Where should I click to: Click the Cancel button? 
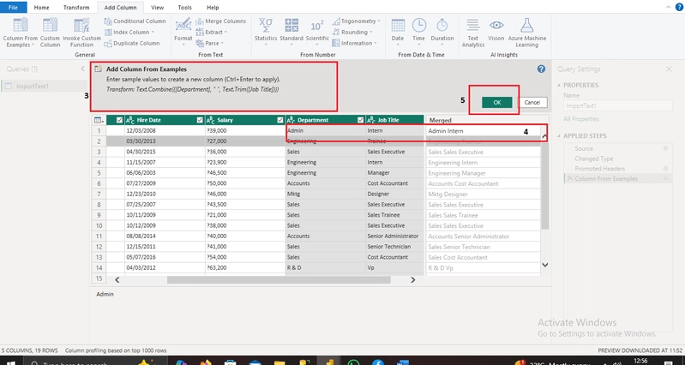[532, 102]
